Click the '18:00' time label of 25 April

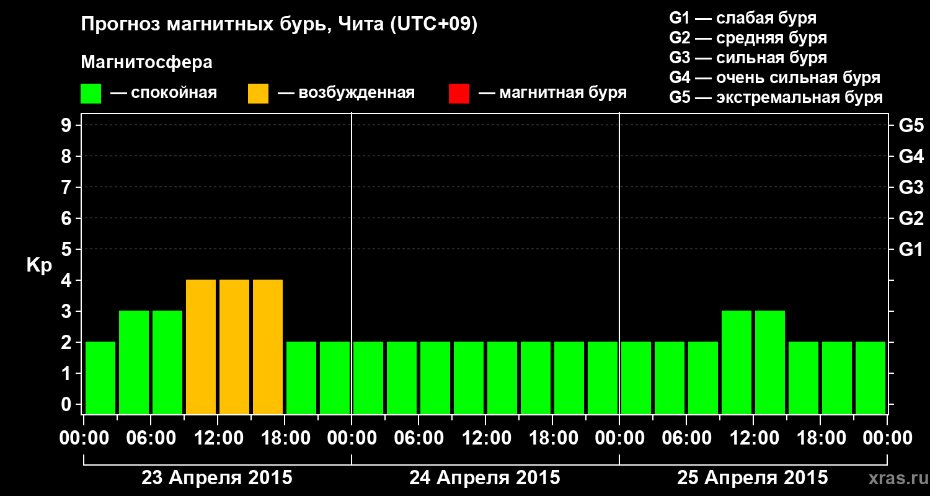point(821,438)
